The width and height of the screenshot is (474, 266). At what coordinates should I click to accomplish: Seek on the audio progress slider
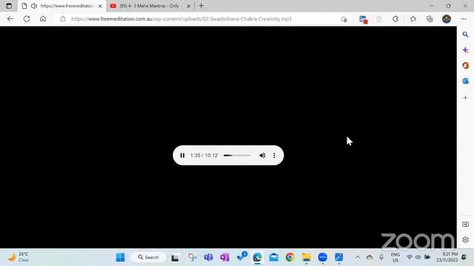pyautogui.click(x=237, y=155)
